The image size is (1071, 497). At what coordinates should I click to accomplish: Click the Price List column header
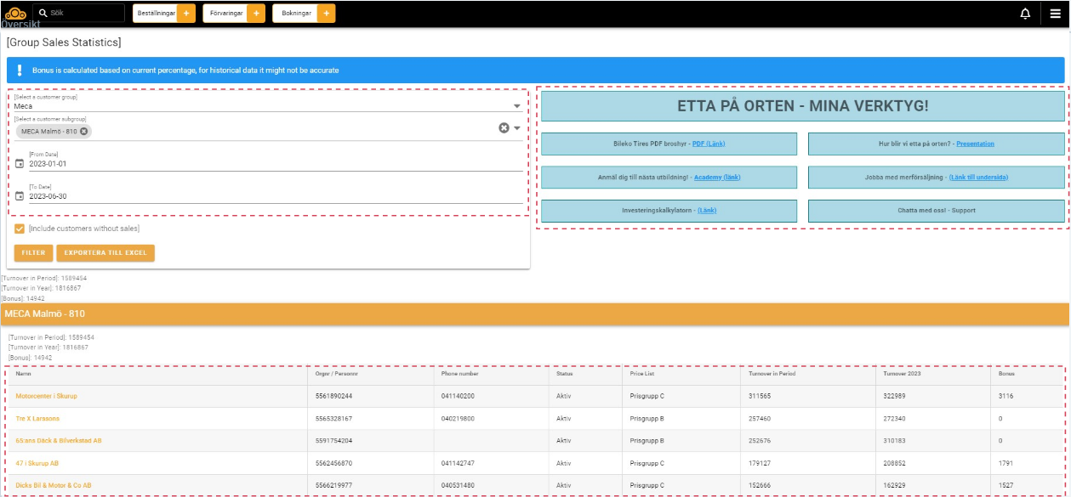pyautogui.click(x=642, y=374)
